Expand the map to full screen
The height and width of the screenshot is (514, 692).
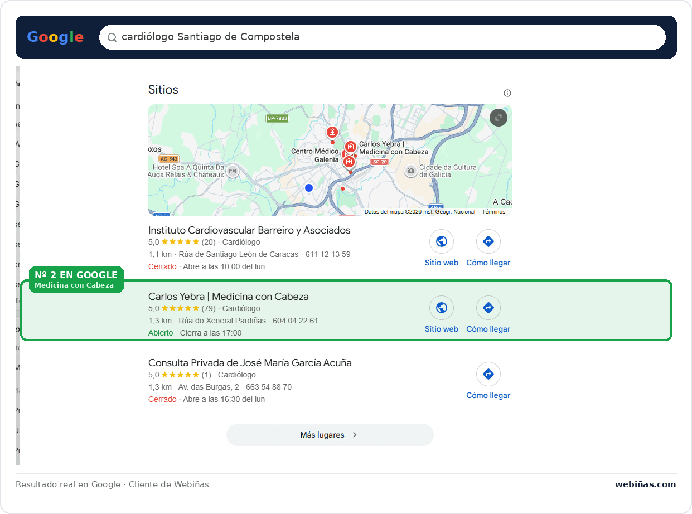[x=499, y=118]
